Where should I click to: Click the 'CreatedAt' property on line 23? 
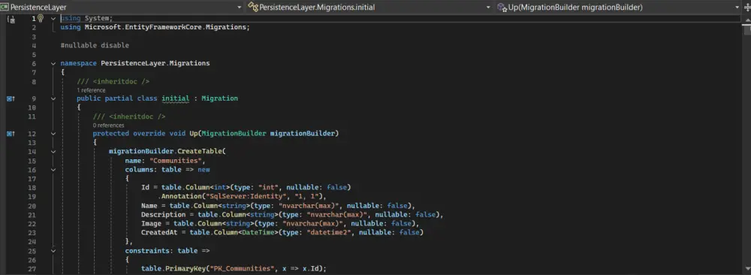[159, 232]
